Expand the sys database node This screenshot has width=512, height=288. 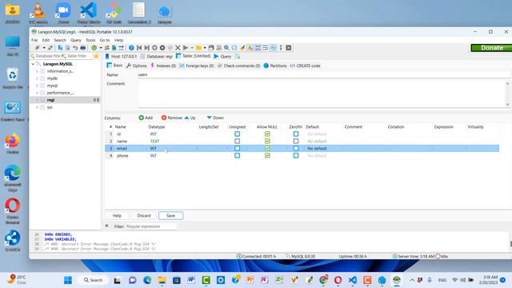coord(37,107)
